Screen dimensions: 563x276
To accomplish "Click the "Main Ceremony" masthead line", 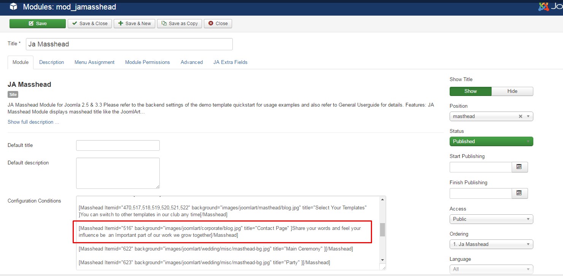I will click(216, 249).
